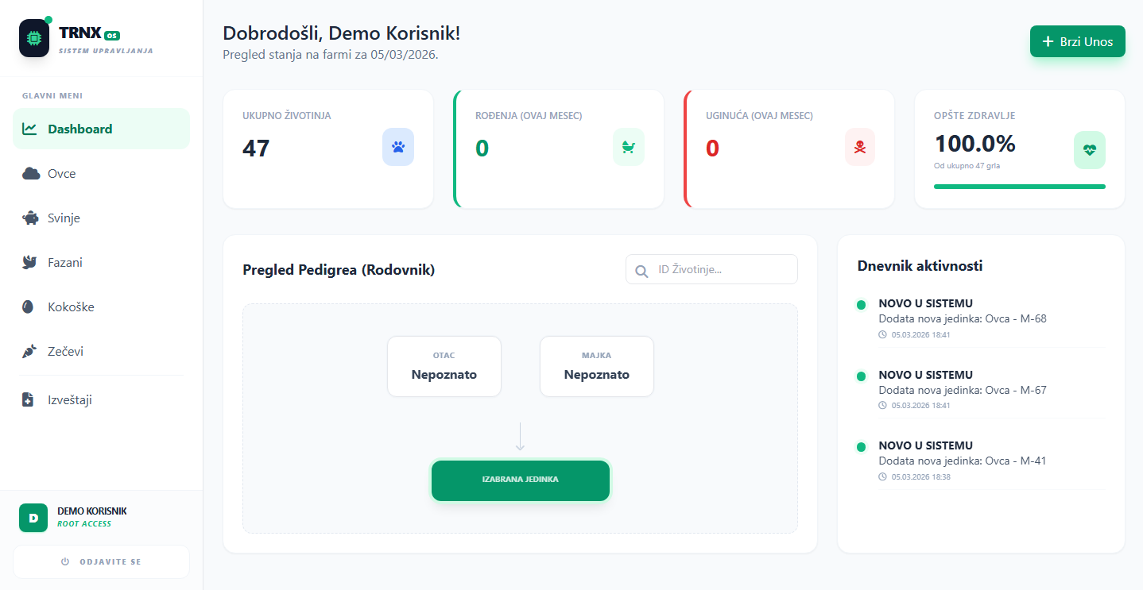The width and height of the screenshot is (1143, 590).
Task: Click the Fazani pheasant icon
Action: pyautogui.click(x=29, y=261)
